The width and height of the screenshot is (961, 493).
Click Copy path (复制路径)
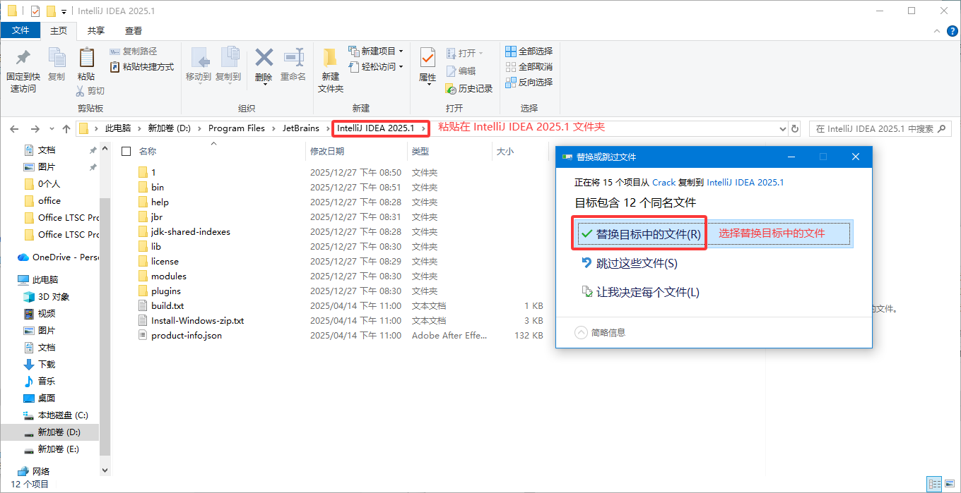click(x=134, y=51)
